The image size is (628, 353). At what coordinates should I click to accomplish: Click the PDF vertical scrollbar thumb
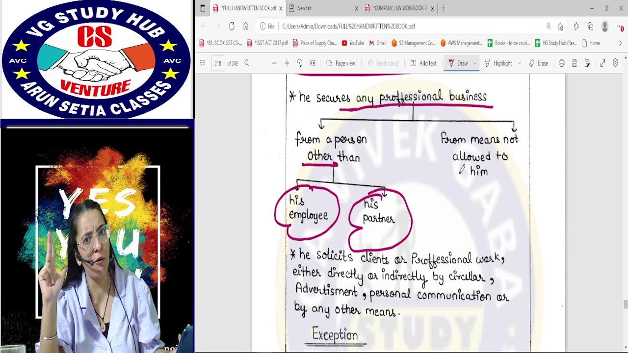point(625,304)
